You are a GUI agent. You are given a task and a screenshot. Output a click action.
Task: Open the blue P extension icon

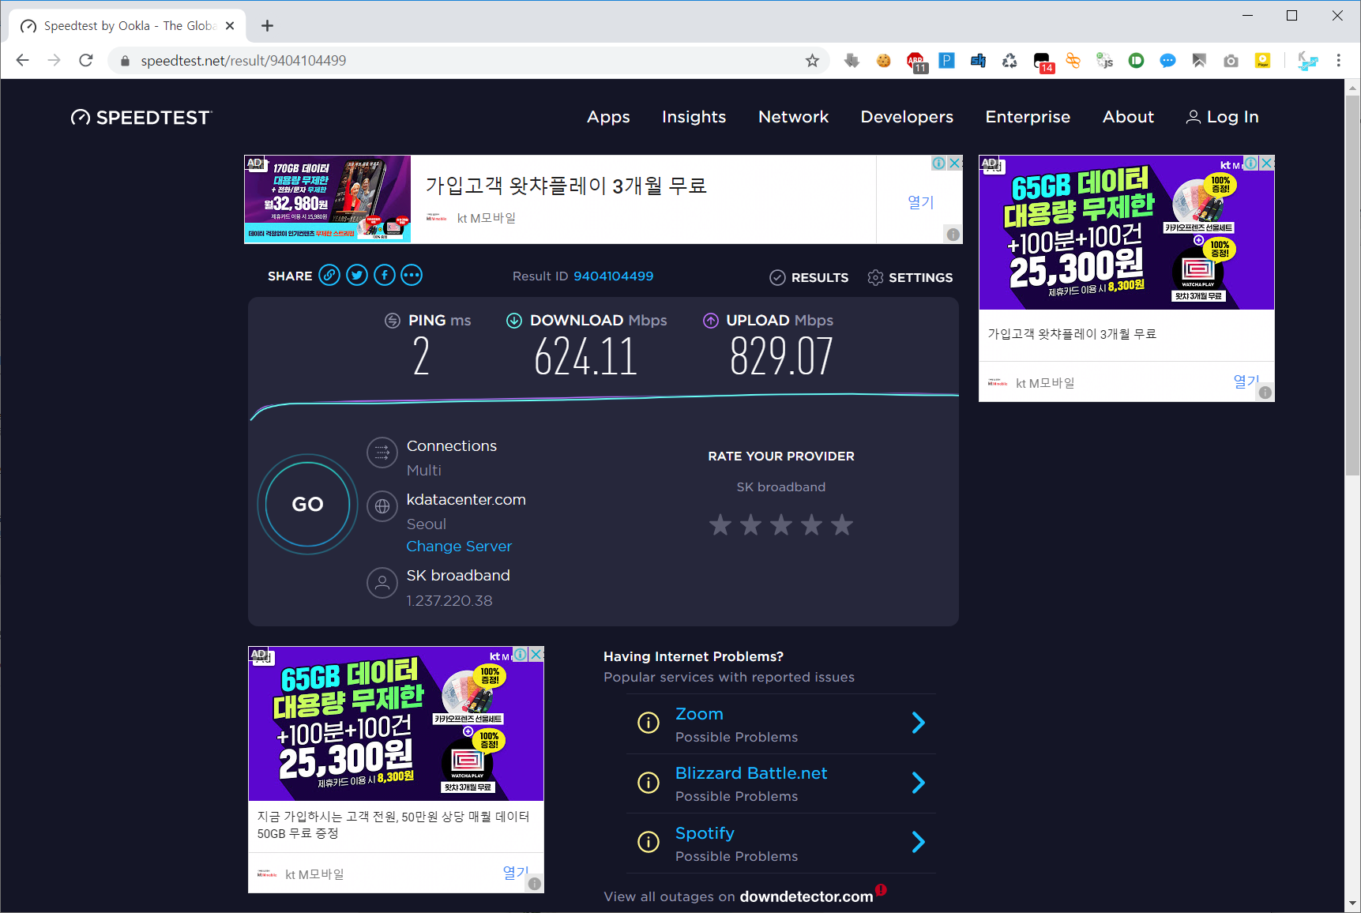(946, 61)
